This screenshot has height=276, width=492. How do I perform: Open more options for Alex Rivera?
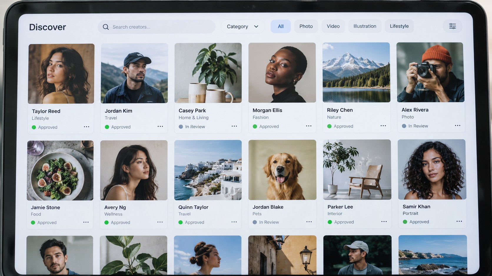458,125
